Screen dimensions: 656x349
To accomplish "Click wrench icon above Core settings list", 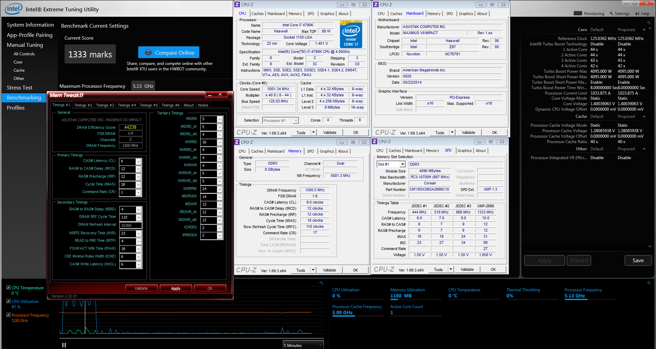I will coord(649,23).
